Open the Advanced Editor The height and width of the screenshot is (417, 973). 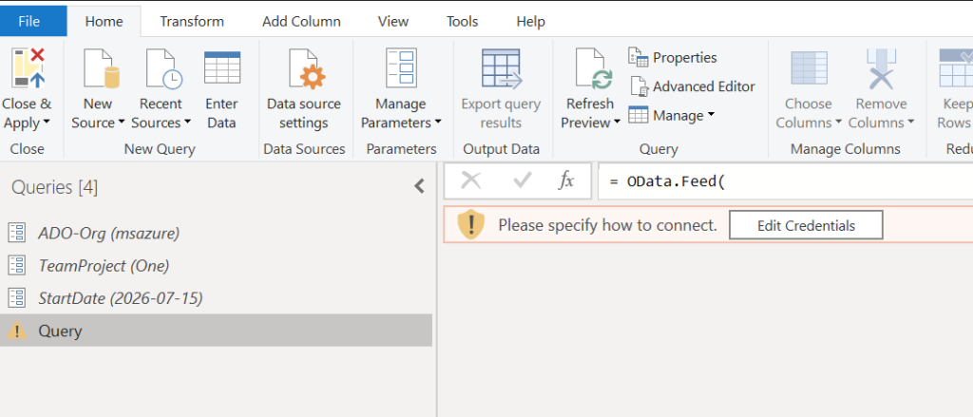[692, 86]
